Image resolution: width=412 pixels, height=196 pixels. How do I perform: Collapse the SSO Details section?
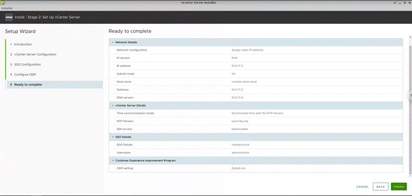point(113,137)
